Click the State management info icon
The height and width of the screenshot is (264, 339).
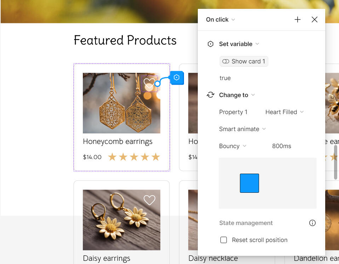click(312, 223)
